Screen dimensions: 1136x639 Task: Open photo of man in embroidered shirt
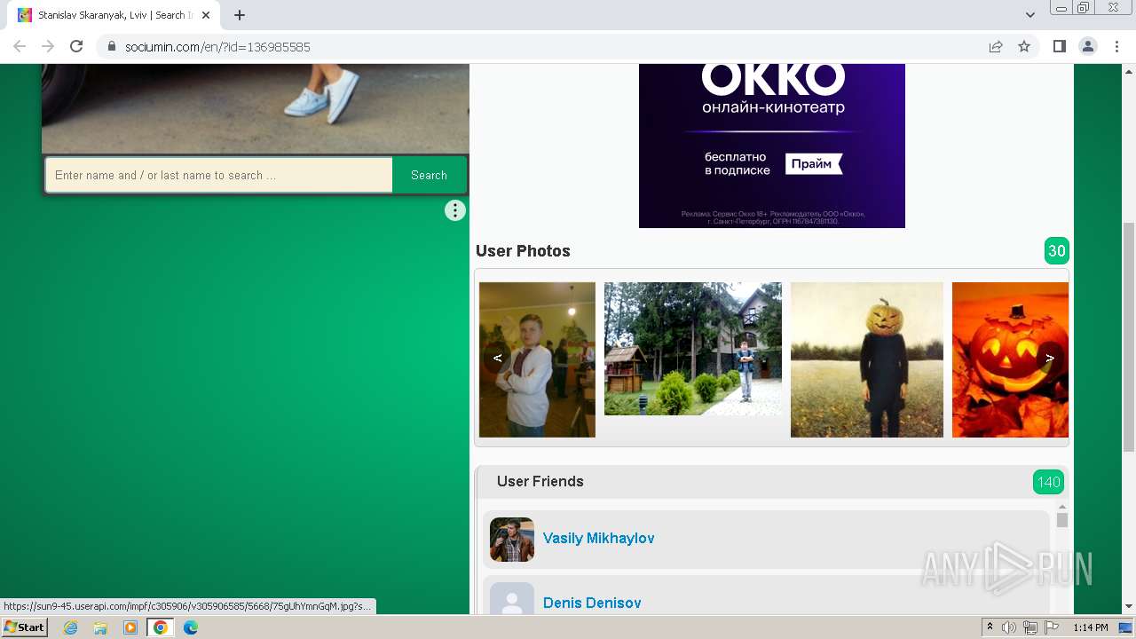click(537, 359)
